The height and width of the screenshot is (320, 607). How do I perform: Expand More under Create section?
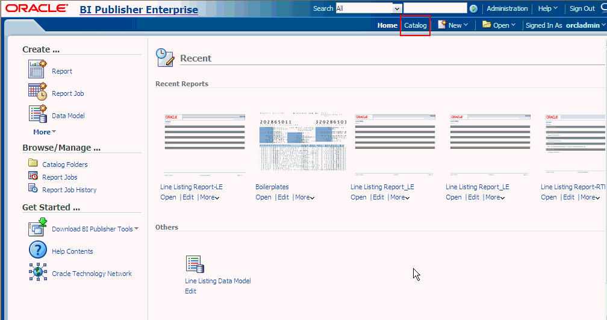tap(45, 132)
